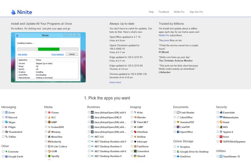Open the 'press' link under Trusted by Millions
Screen dimensions: 251x167
[x=166, y=40]
